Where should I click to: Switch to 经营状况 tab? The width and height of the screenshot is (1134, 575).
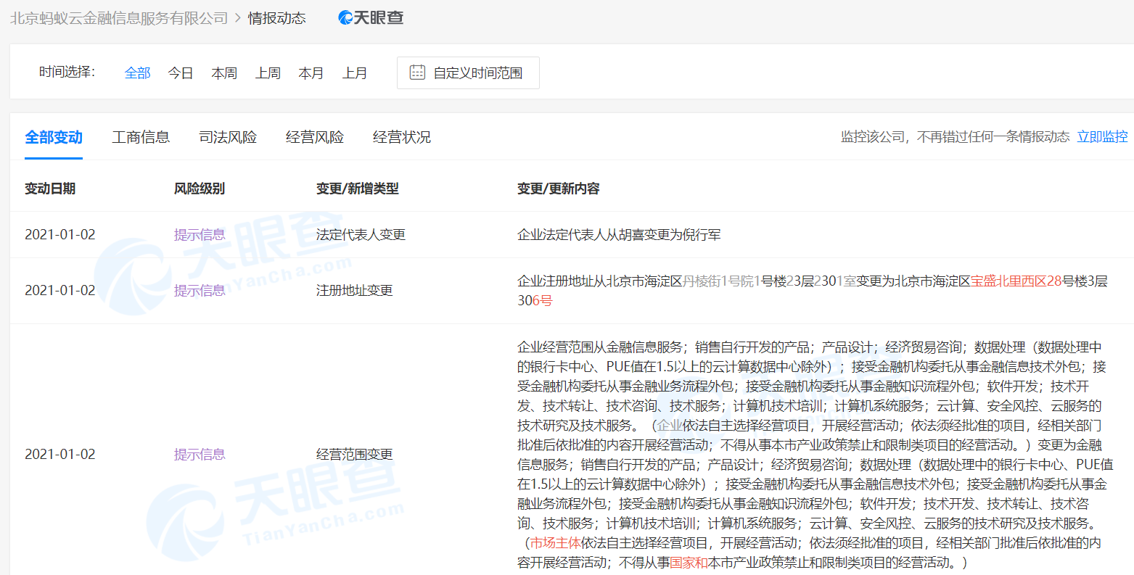tap(402, 137)
